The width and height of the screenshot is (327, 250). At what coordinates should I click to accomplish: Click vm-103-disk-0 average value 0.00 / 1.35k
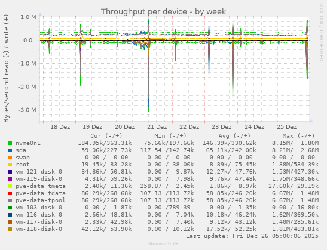(x=233, y=208)
